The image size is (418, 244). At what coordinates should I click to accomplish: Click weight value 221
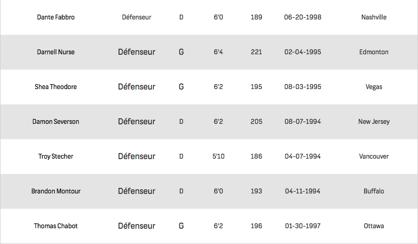coord(256,52)
